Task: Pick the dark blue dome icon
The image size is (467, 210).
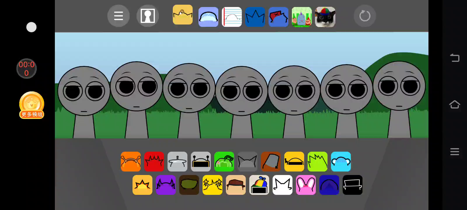Action: [x=329, y=185]
